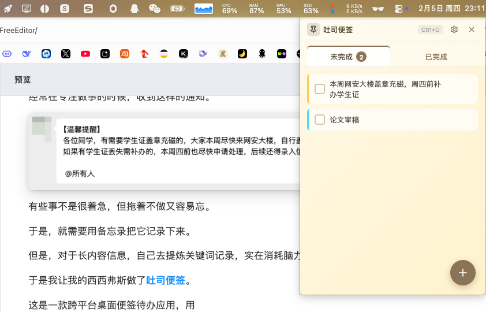This screenshot has width=486, height=312.
Task: Click the orange Taobao 淘 bookmark icon
Action: [x=125, y=54]
